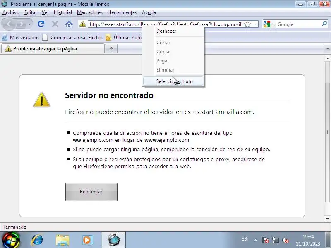Click the Servidor no encontrado heading
Viewport: 331px width, 248px height.
(x=109, y=95)
